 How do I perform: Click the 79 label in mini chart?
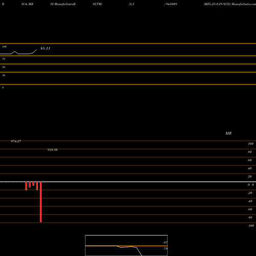165,249
